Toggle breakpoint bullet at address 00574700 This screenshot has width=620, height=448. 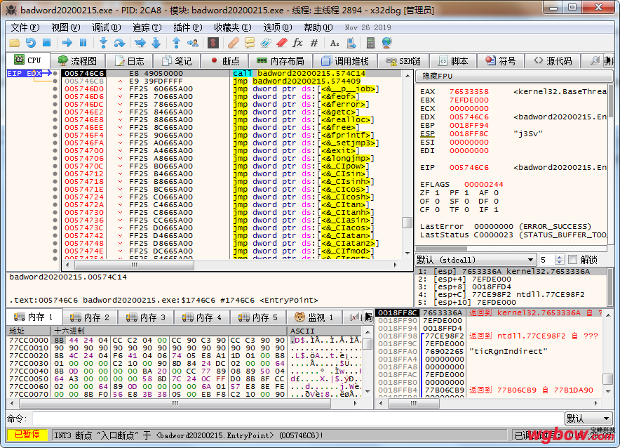(x=55, y=151)
